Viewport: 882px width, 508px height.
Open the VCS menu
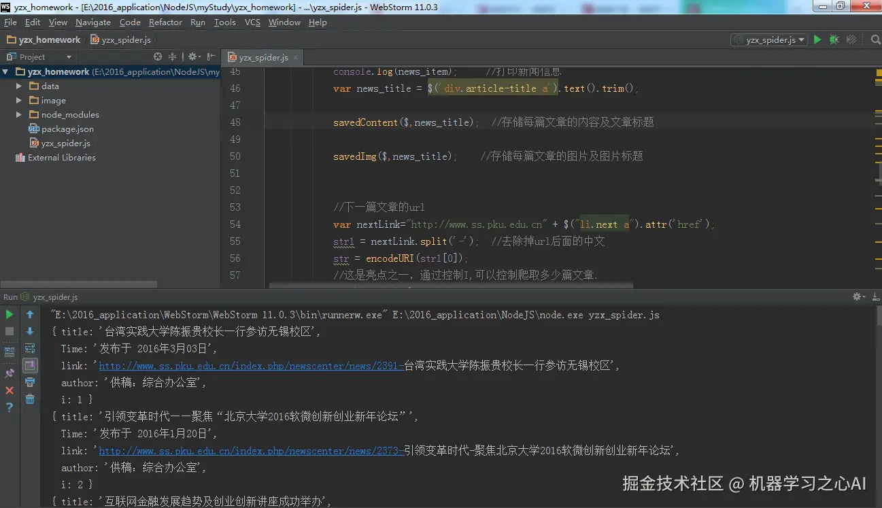pos(252,22)
